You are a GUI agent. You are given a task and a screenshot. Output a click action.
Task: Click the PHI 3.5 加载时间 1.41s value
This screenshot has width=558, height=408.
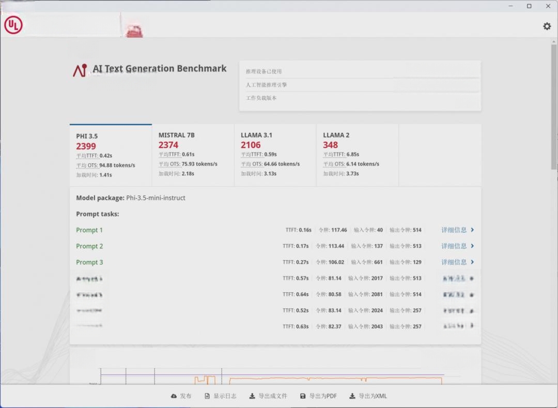(106, 175)
